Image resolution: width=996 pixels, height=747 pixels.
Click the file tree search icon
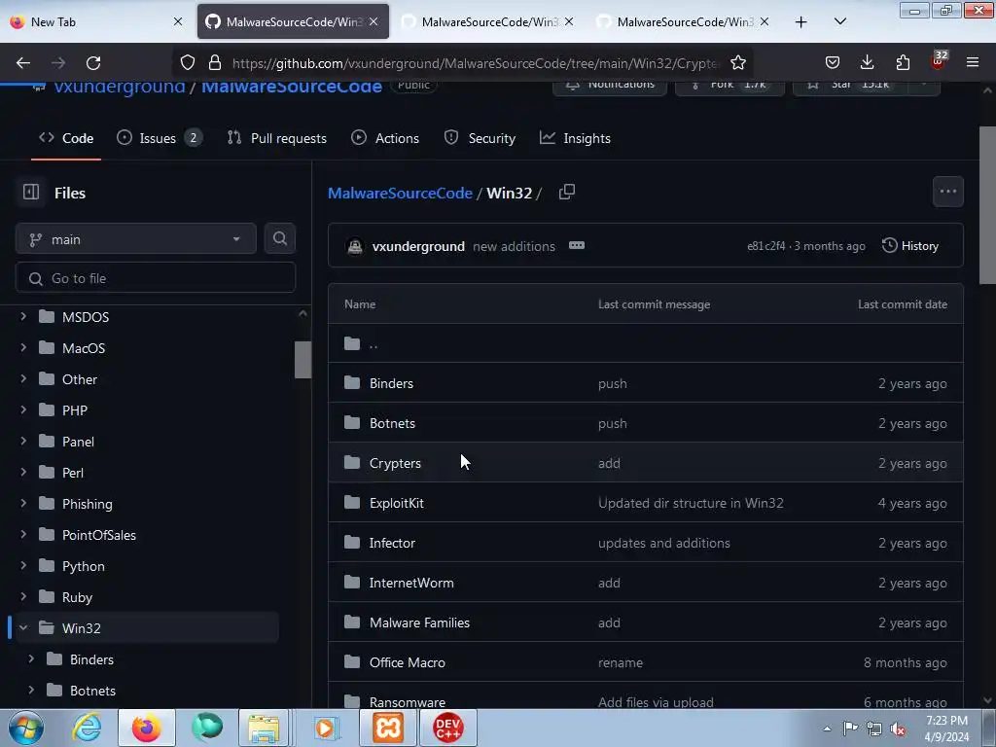click(279, 239)
